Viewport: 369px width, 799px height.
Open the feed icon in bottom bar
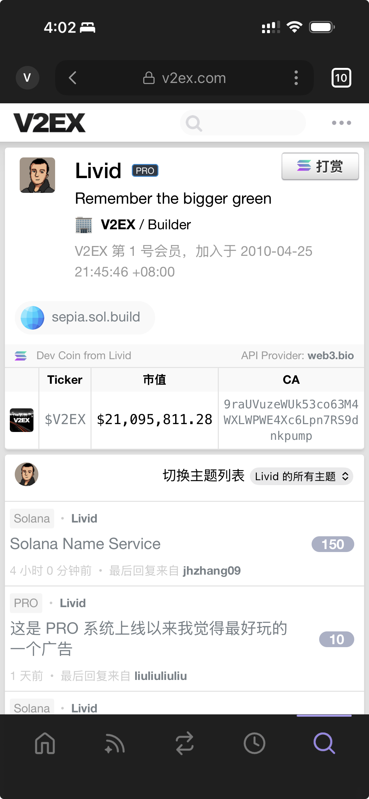tap(115, 743)
